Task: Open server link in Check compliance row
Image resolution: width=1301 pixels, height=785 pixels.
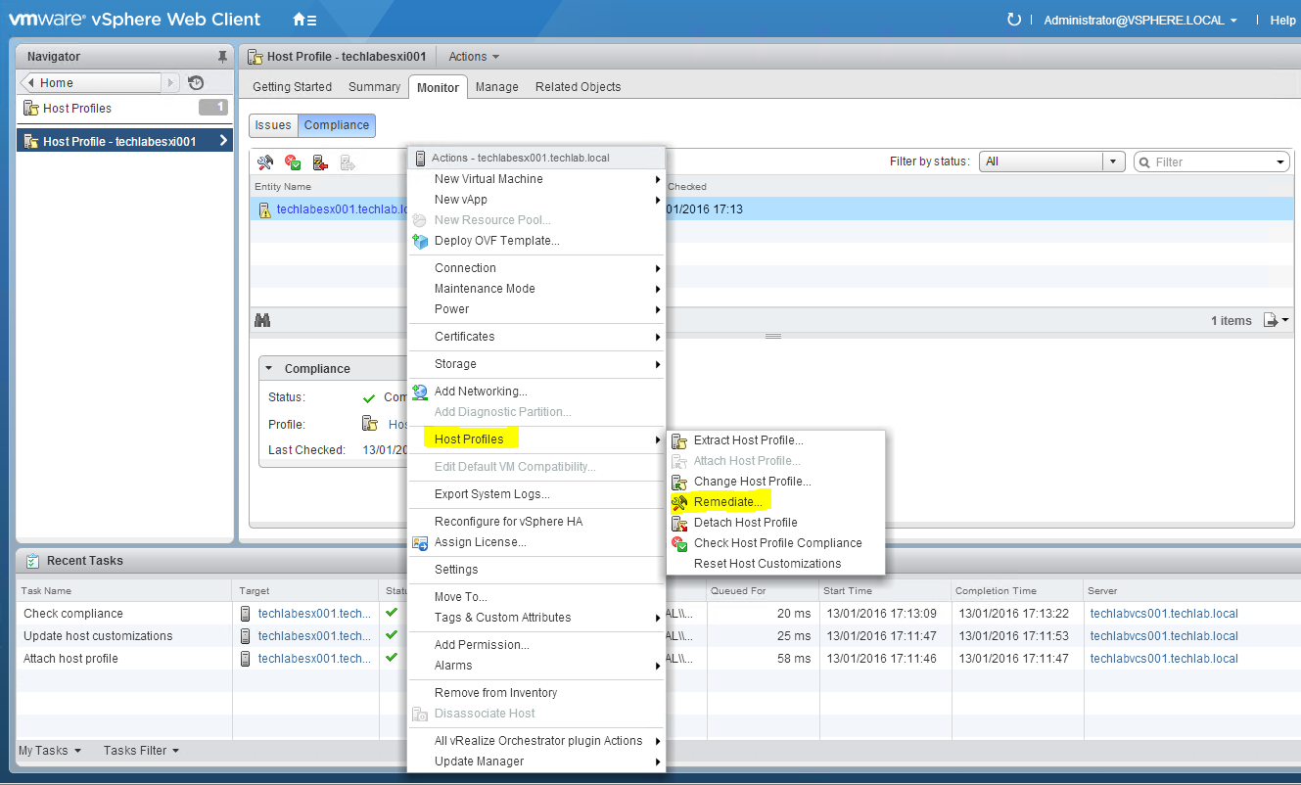Action: pyautogui.click(x=1164, y=614)
